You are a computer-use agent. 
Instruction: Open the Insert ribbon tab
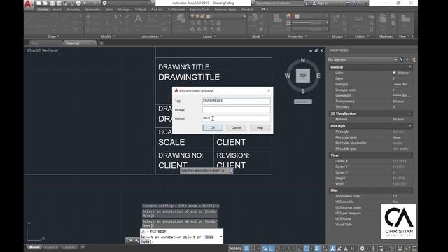57,9
